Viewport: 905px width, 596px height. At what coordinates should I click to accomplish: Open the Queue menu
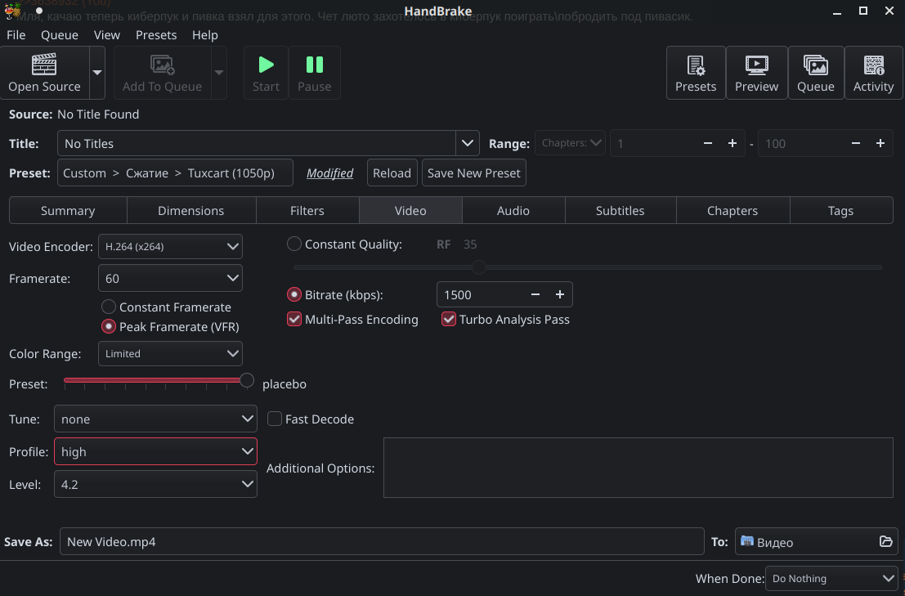60,35
